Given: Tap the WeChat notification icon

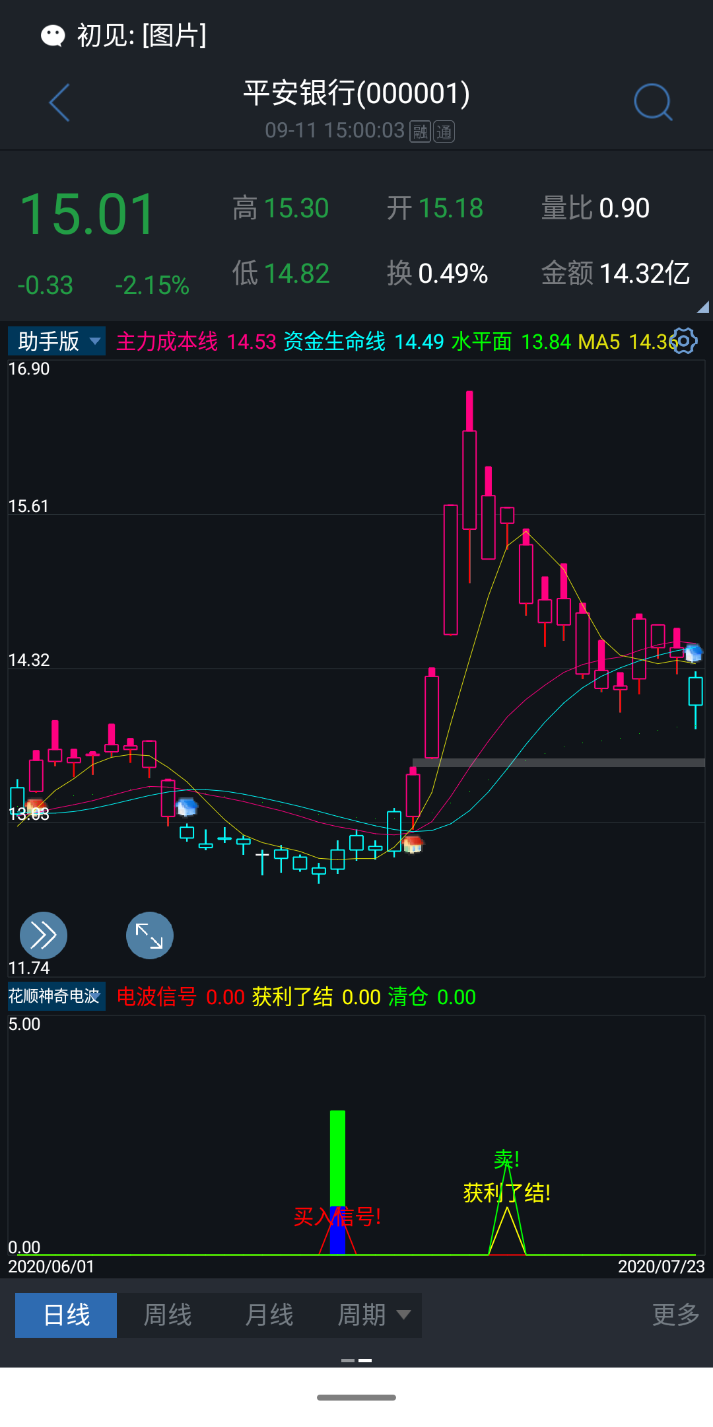Looking at the screenshot, I should click(53, 36).
